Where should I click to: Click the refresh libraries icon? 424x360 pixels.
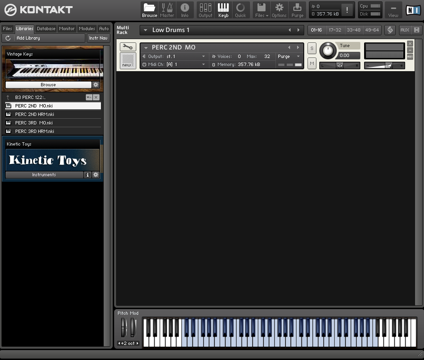click(8, 38)
